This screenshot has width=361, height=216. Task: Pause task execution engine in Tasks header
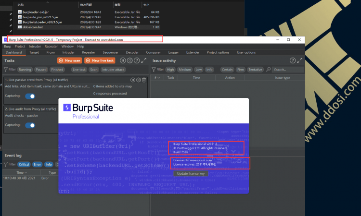click(123, 60)
